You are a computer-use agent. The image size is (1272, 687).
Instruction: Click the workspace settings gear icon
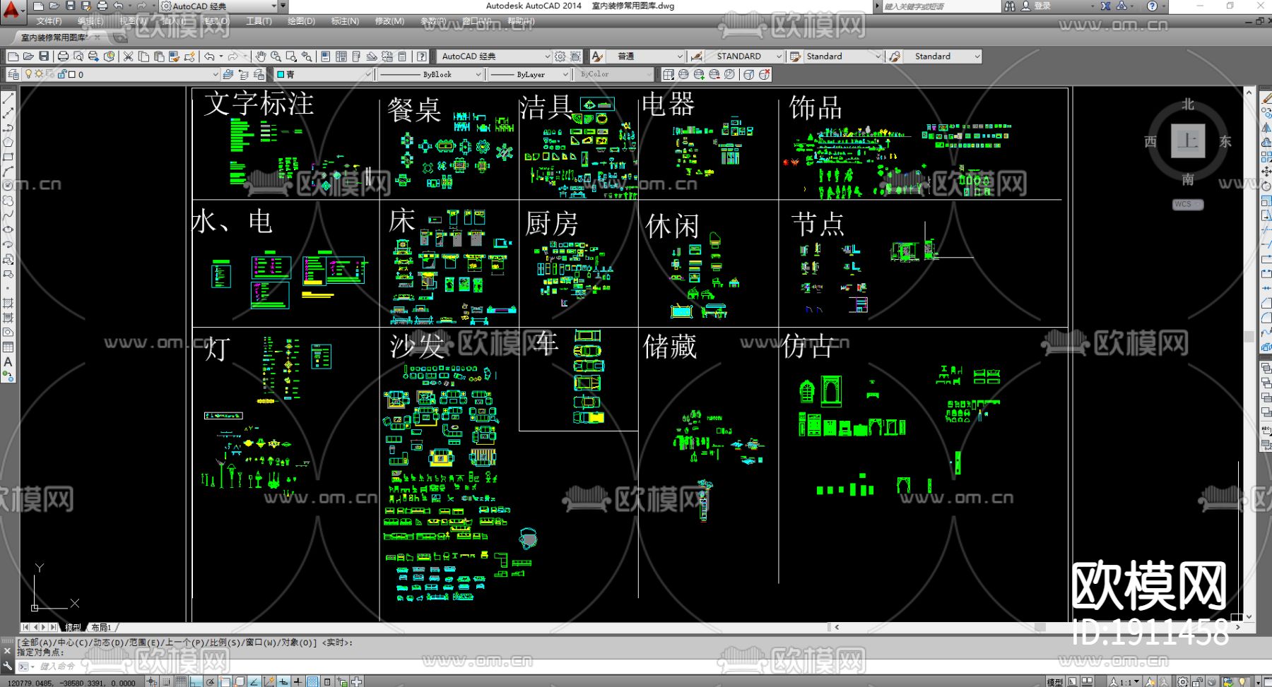tap(560, 56)
